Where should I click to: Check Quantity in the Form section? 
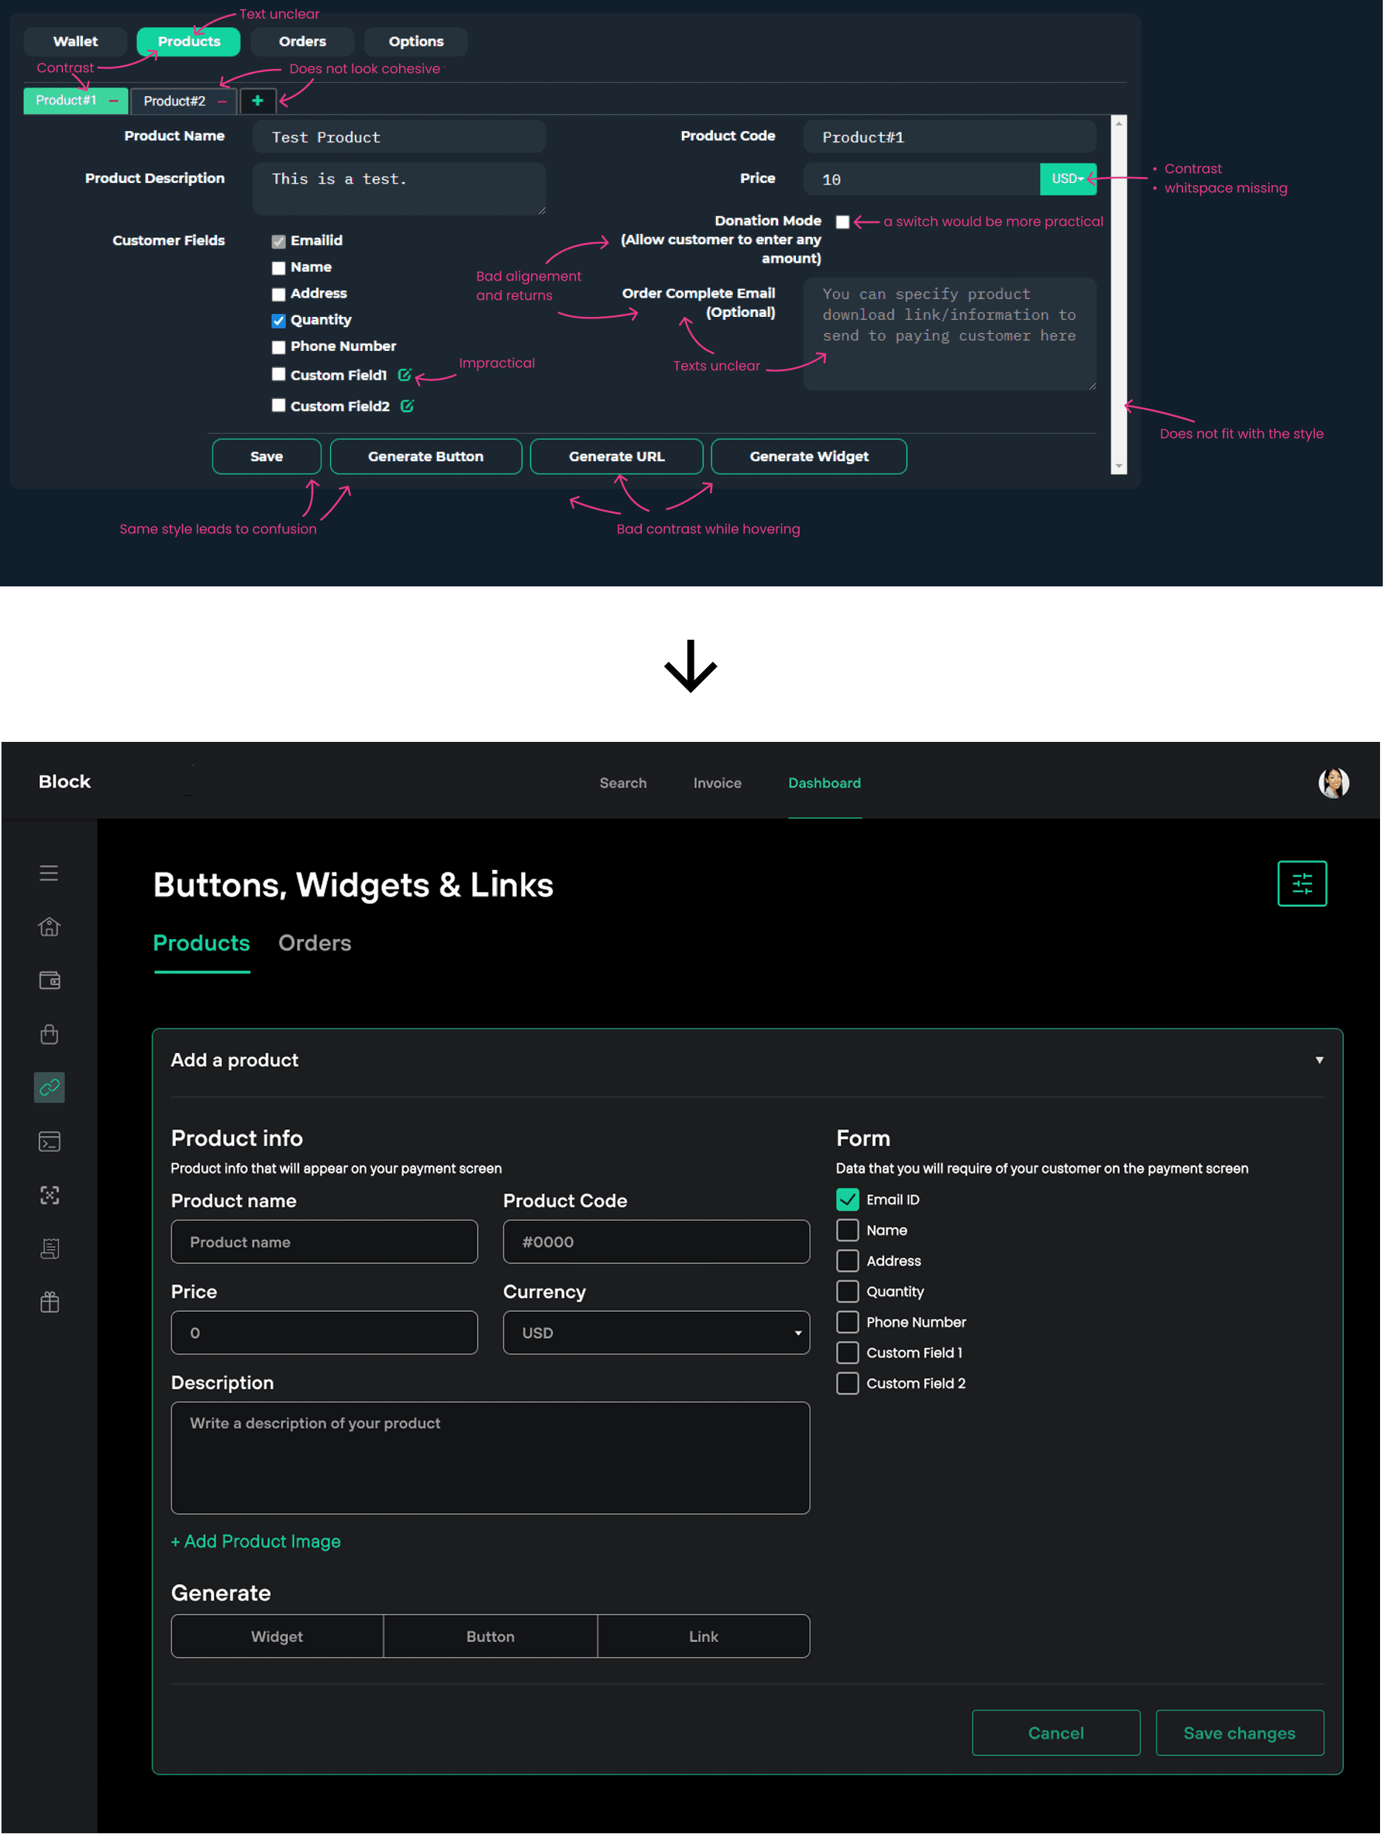pyautogui.click(x=848, y=1292)
